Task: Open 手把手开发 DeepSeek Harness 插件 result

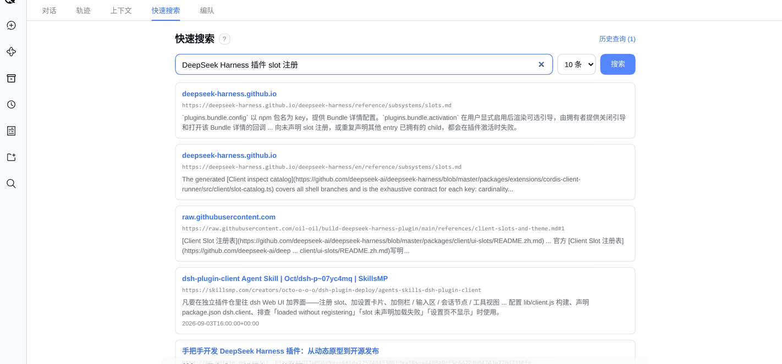Action: pos(280,351)
